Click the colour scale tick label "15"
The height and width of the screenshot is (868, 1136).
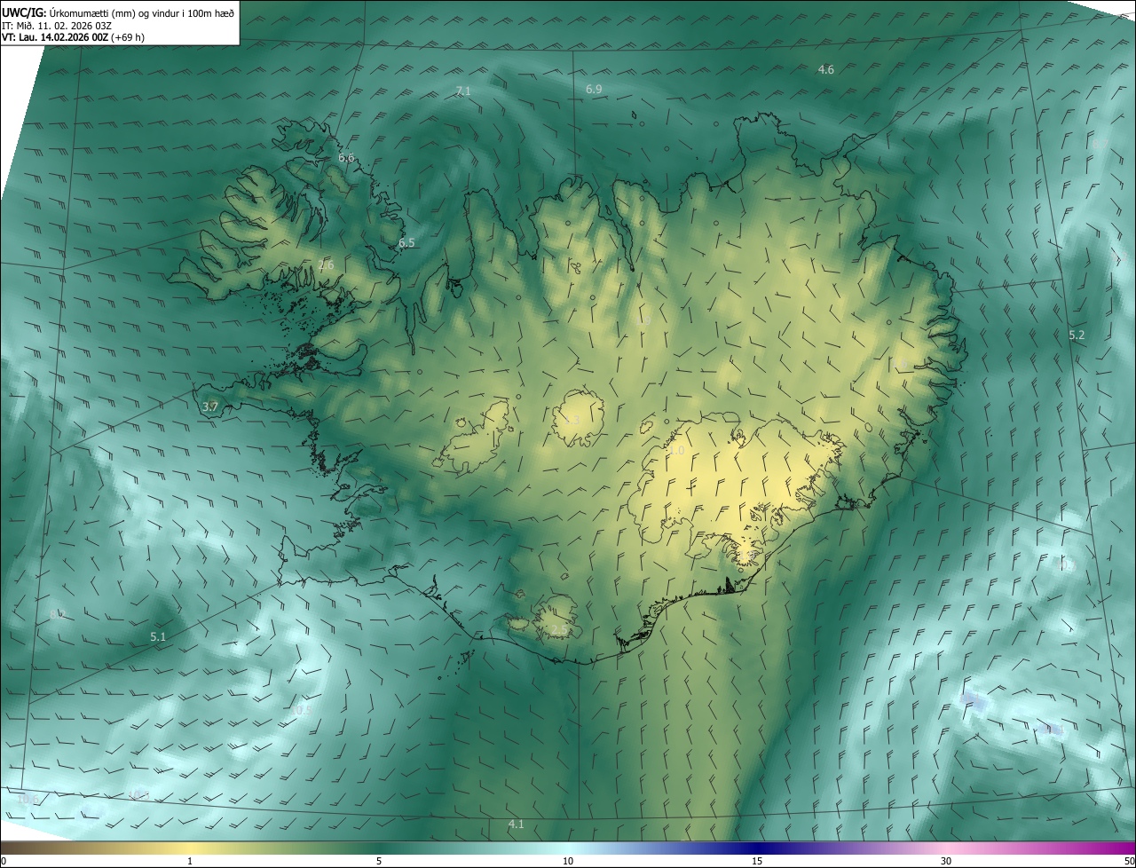tap(757, 861)
